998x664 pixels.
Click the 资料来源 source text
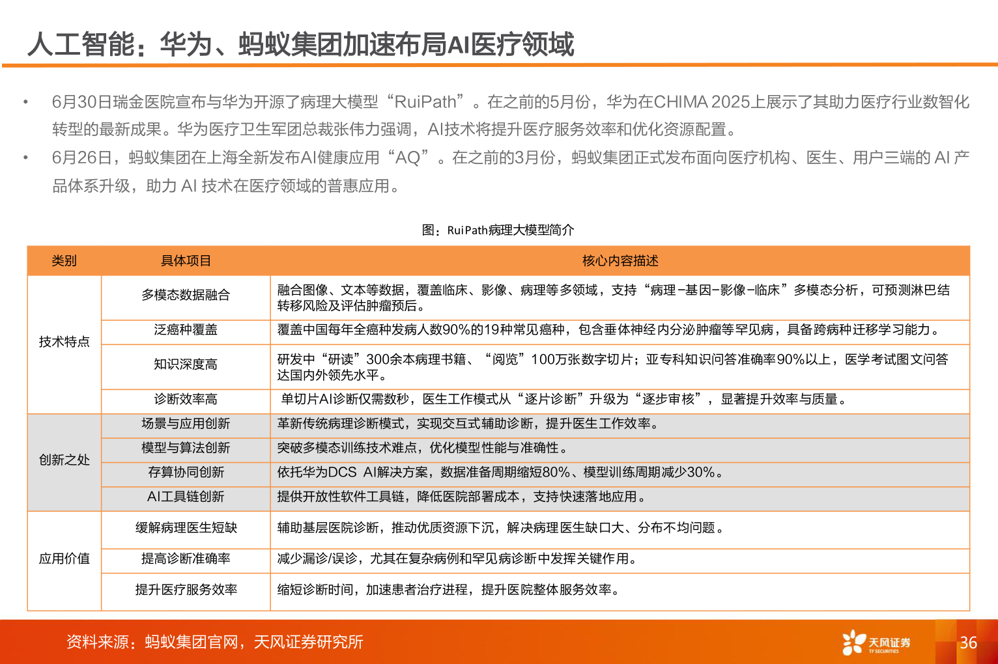(x=214, y=643)
